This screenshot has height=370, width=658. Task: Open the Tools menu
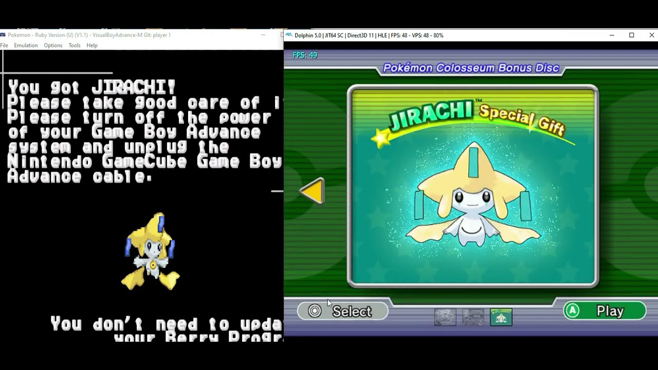(x=75, y=45)
